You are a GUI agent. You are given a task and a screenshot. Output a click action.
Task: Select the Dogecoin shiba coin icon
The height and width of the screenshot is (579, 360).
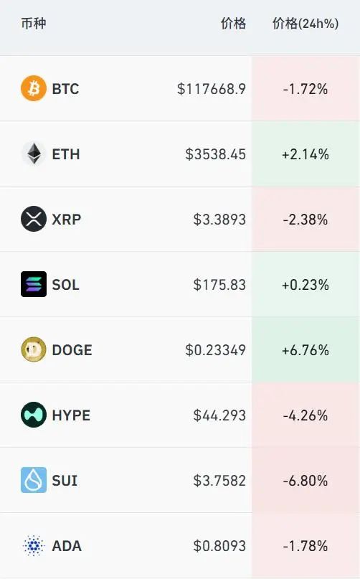tap(34, 349)
